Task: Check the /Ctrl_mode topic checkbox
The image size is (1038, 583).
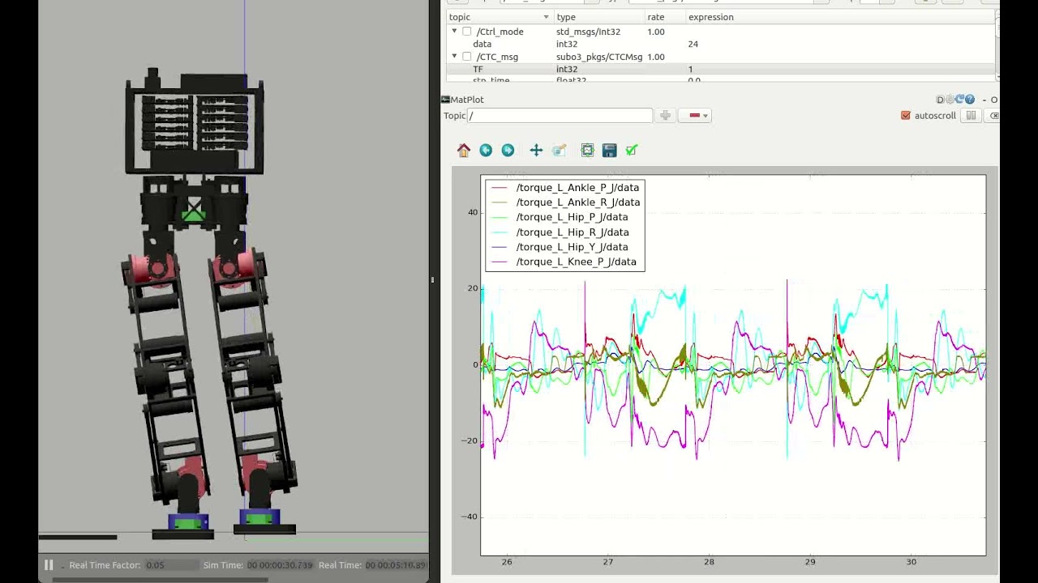Action: pyautogui.click(x=466, y=32)
